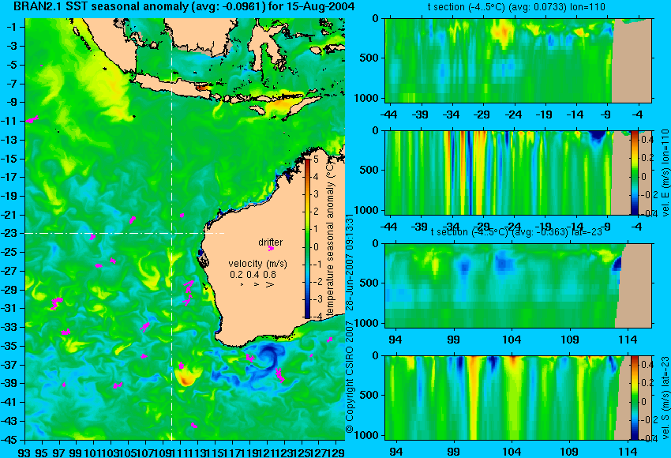Click the 'vel. S (m/s) lat=-23' axis label
Screen dimensions: 671x458
(x=665, y=397)
